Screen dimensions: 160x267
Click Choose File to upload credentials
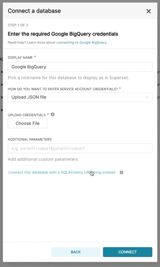[x=28, y=123]
